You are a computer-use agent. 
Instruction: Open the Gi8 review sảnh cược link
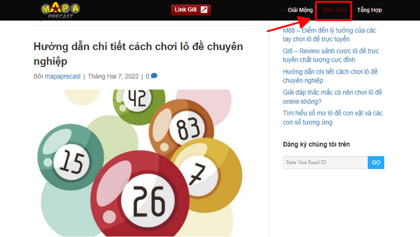pos(331,55)
